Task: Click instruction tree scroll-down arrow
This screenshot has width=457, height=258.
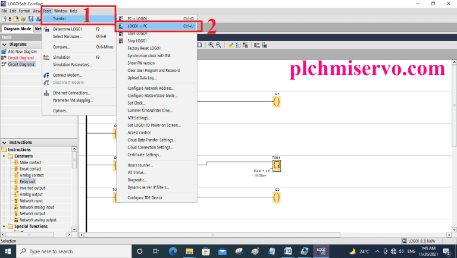Action: click(x=74, y=229)
